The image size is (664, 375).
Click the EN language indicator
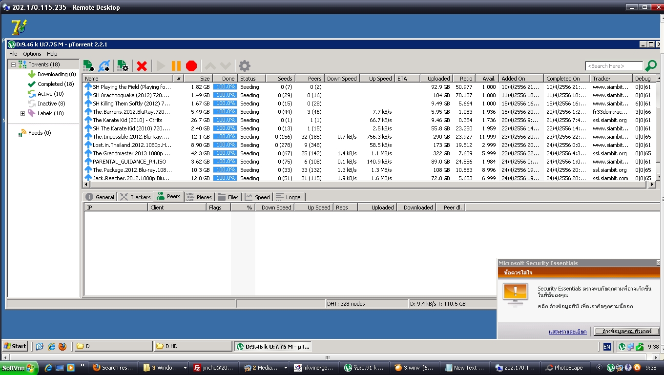(x=607, y=347)
